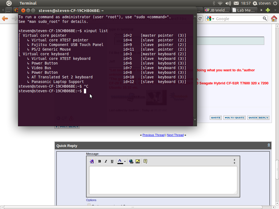The height and width of the screenshot is (209, 279).
Task: Click inside the message text area
Action: click(x=163, y=180)
